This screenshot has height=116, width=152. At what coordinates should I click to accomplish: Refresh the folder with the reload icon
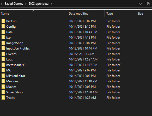148,4
